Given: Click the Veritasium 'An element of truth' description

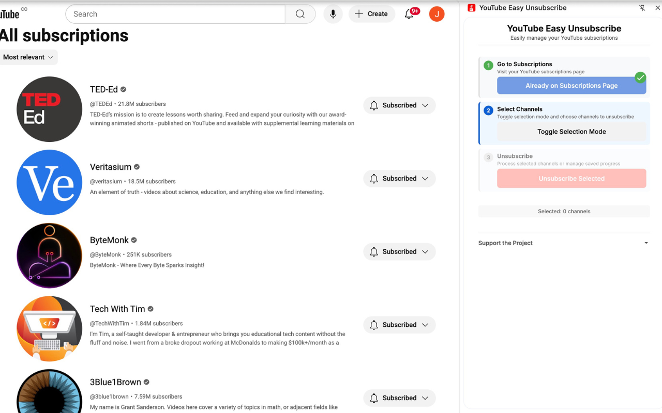Looking at the screenshot, I should coord(207,192).
